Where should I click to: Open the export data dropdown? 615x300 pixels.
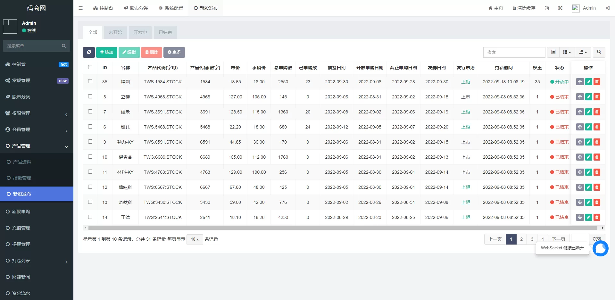point(583,52)
